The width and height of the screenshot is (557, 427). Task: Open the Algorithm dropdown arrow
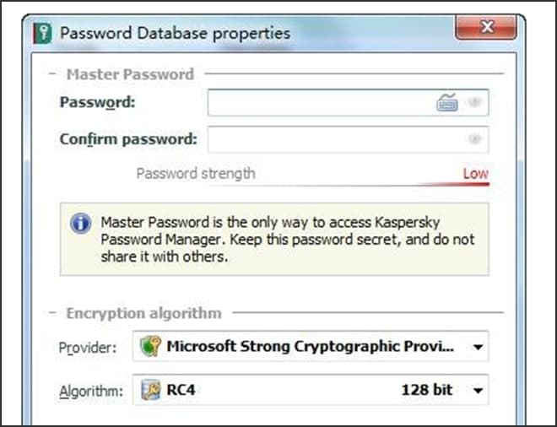pos(479,391)
